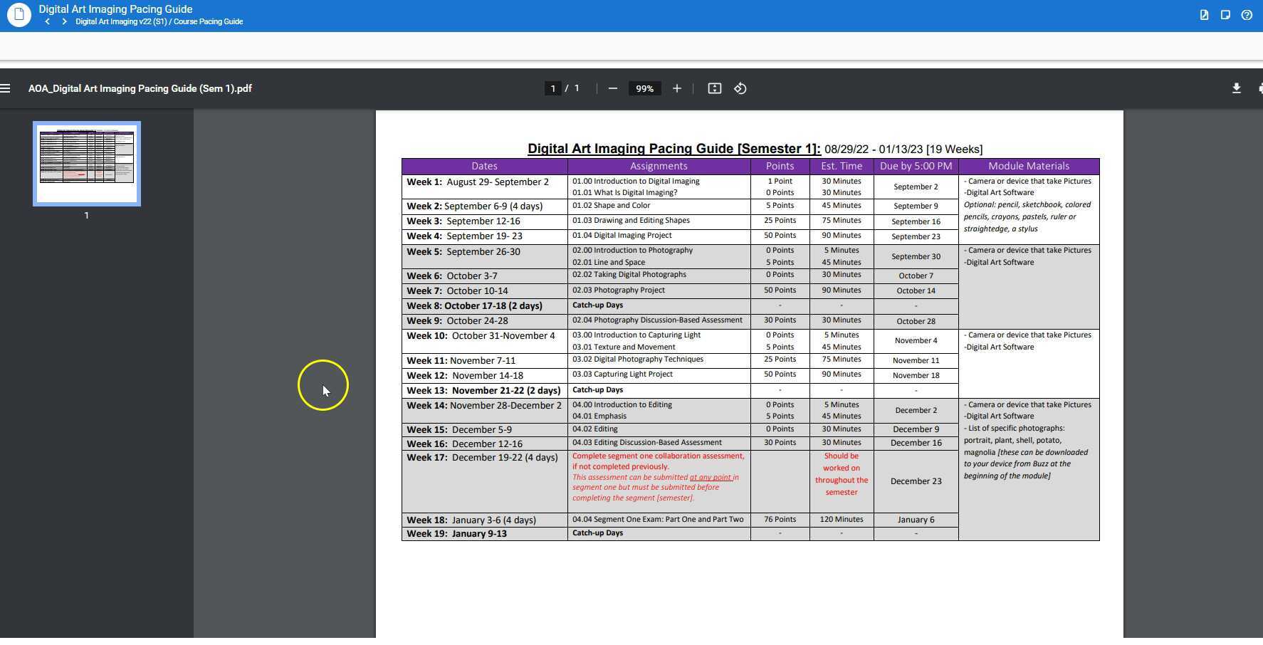Zoom in with the plus button

tap(676, 88)
